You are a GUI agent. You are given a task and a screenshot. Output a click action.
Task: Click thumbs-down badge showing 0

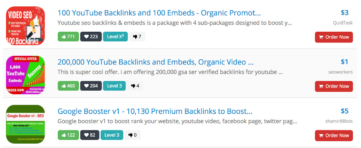(x=133, y=135)
